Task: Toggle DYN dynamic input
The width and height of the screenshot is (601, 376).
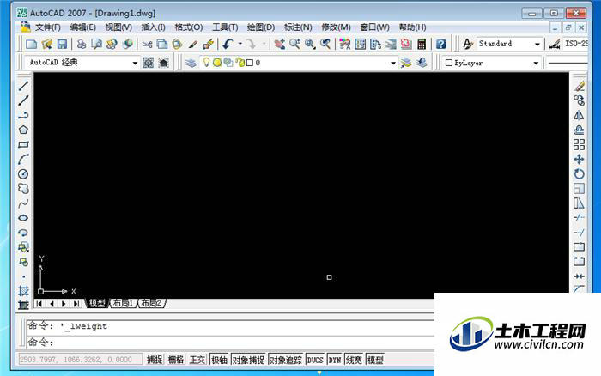Action: pyautogui.click(x=335, y=360)
